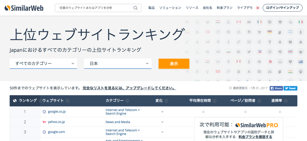Click the 変化 column header text
This screenshot has width=307, height=141.
pyautogui.click(x=159, y=101)
